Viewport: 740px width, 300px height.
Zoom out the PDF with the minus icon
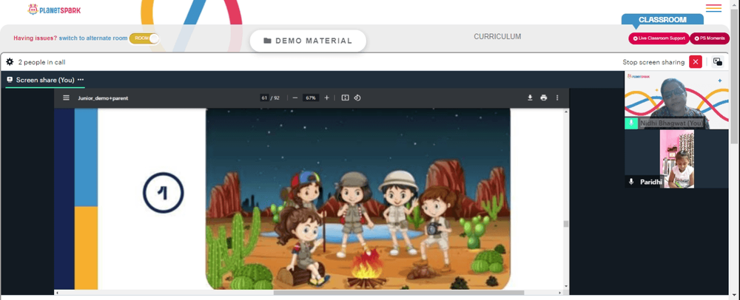[x=295, y=98]
